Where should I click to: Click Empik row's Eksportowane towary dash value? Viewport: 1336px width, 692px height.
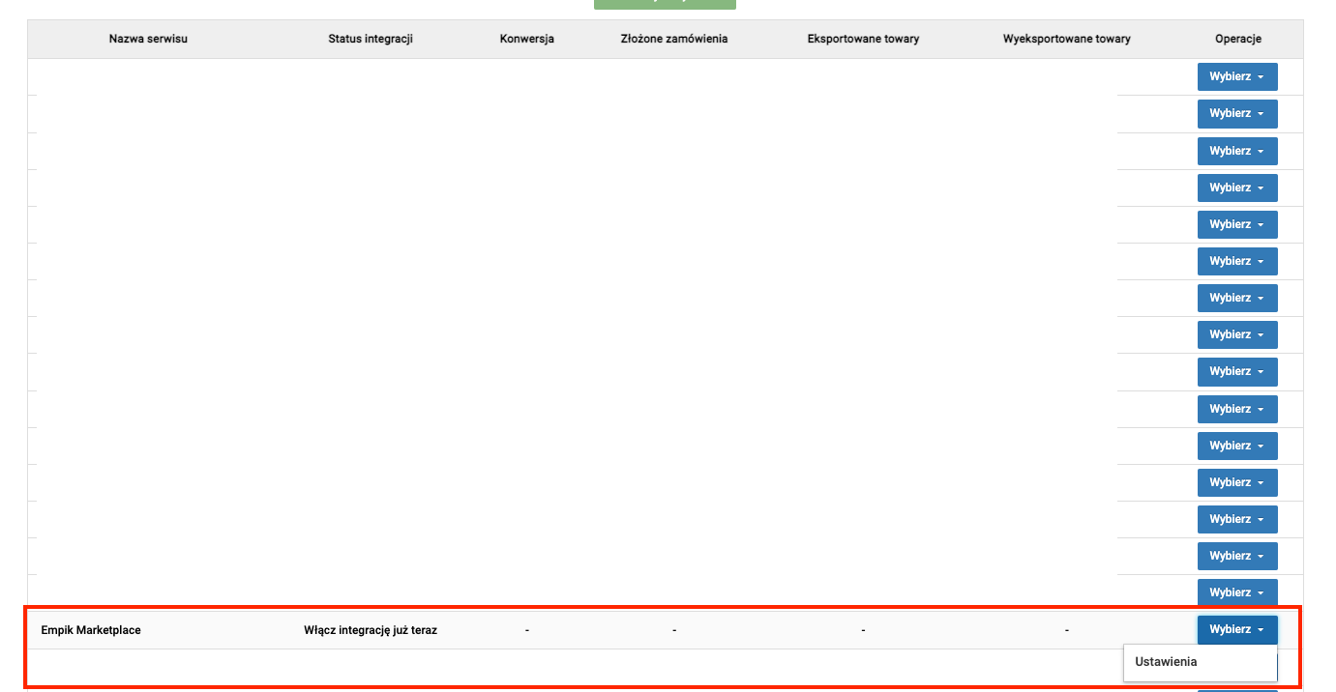[x=863, y=630]
